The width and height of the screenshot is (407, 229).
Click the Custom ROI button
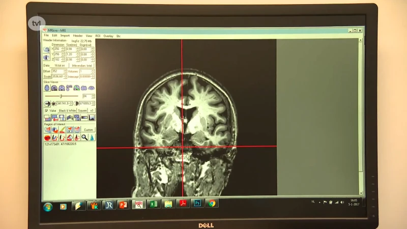[89, 130]
